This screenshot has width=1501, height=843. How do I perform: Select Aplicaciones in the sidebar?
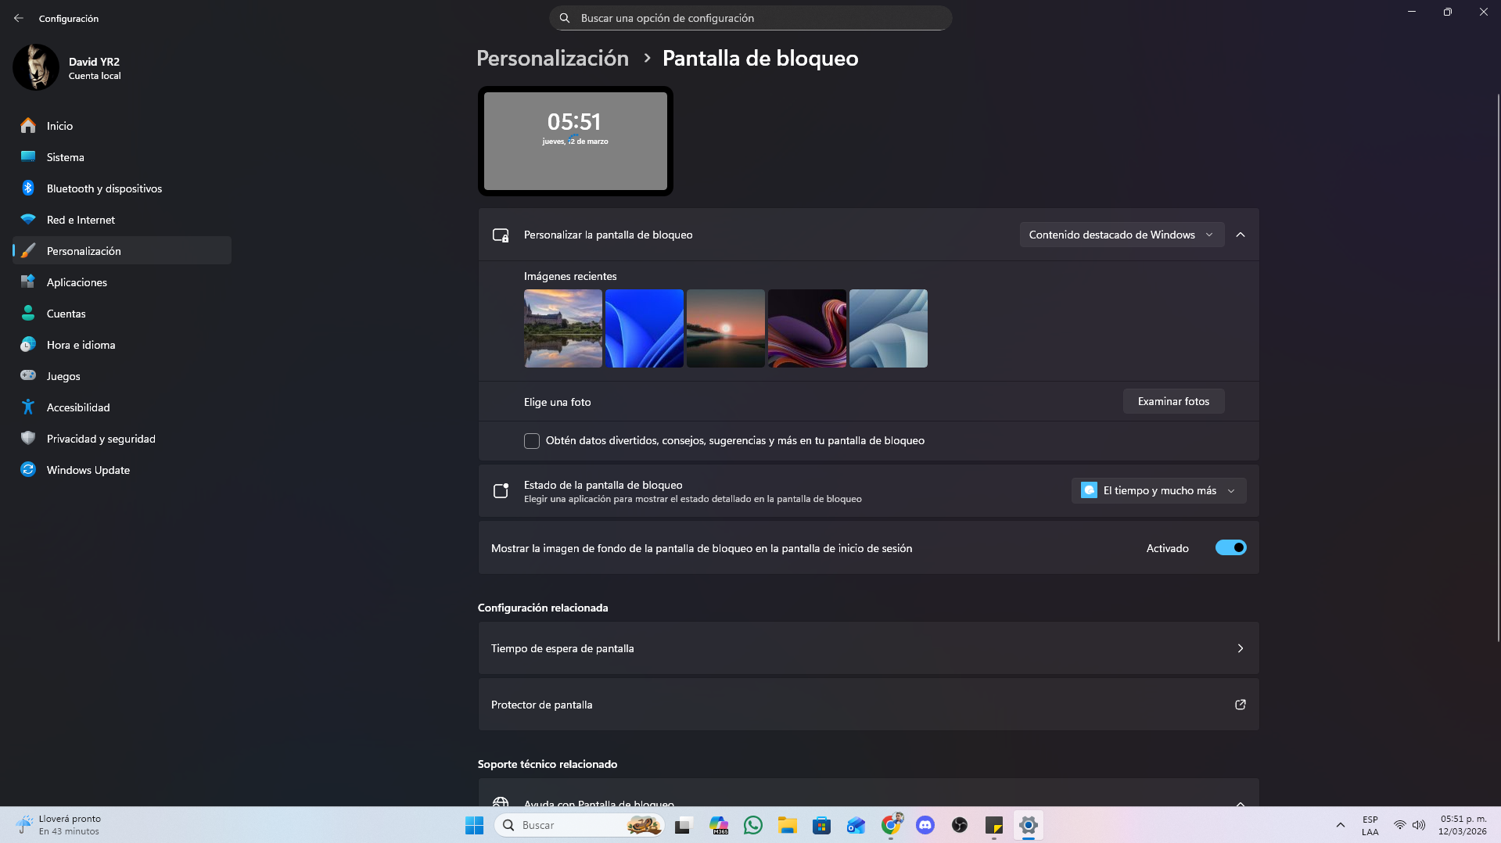pos(122,282)
